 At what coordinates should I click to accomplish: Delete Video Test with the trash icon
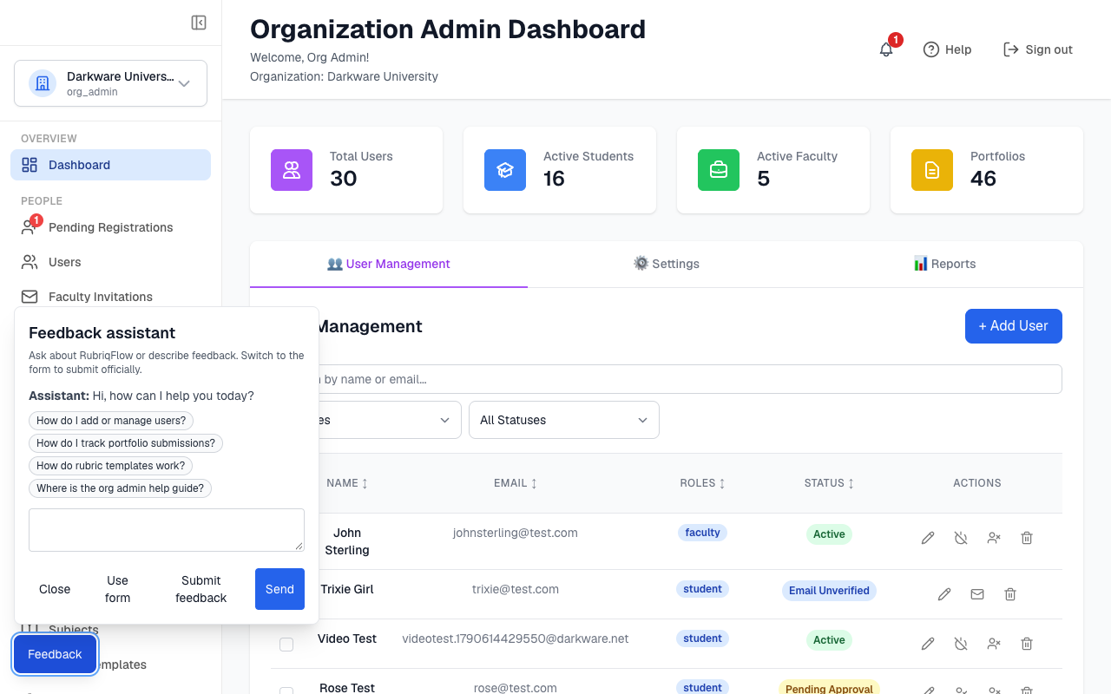[x=1027, y=644]
